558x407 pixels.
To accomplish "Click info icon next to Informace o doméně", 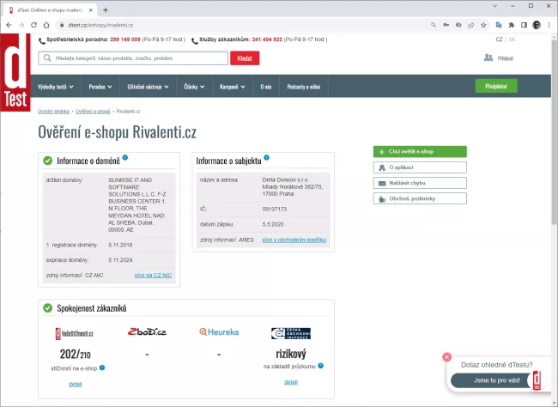I will [125, 158].
